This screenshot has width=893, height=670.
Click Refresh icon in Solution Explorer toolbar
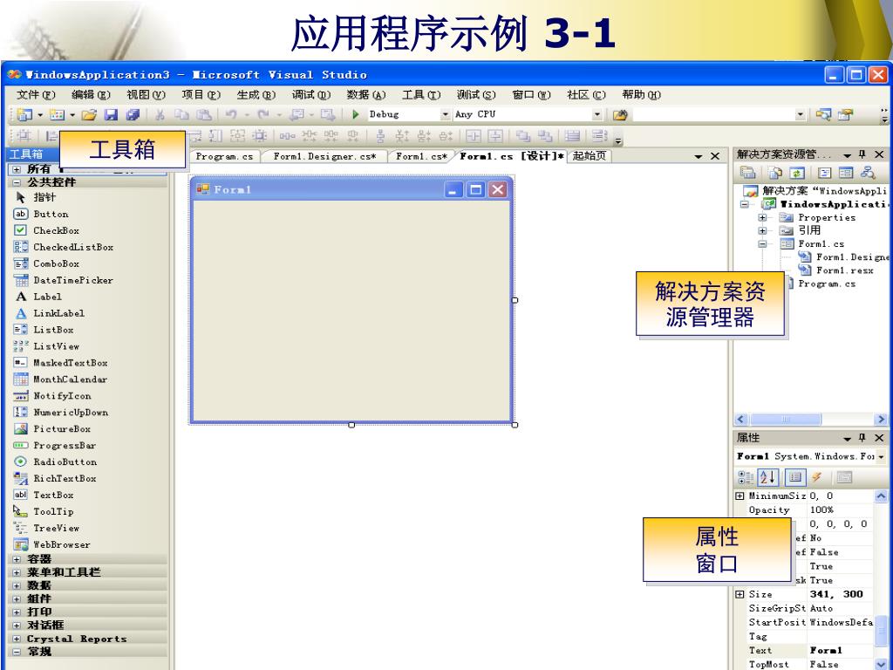pyautogui.click(x=797, y=172)
